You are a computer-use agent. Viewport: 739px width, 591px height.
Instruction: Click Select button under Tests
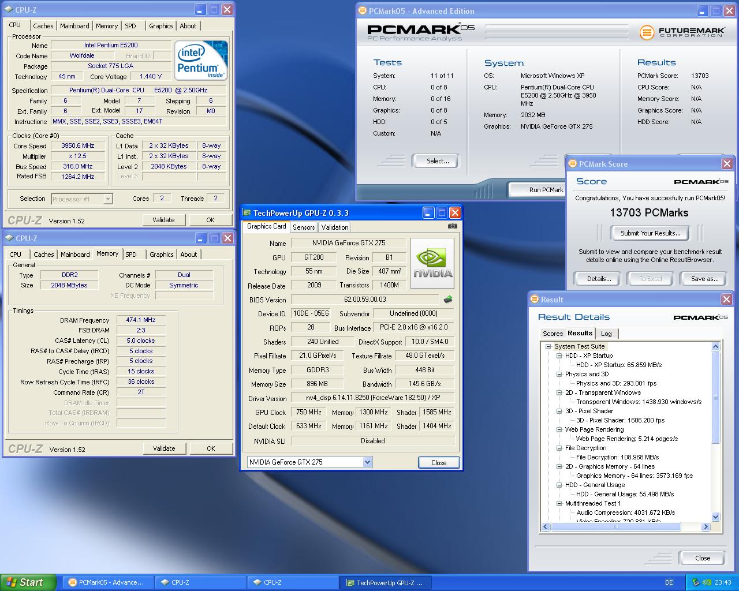pos(438,161)
